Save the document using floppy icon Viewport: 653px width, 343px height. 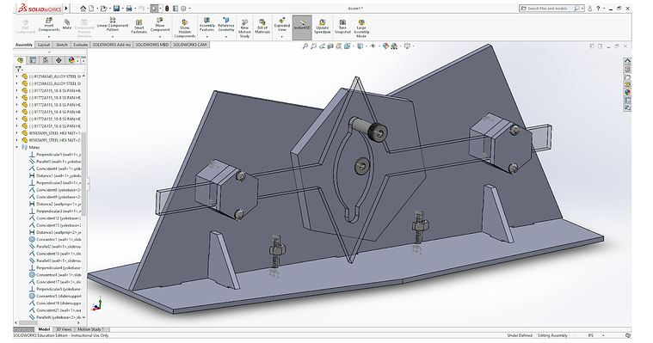pos(117,9)
